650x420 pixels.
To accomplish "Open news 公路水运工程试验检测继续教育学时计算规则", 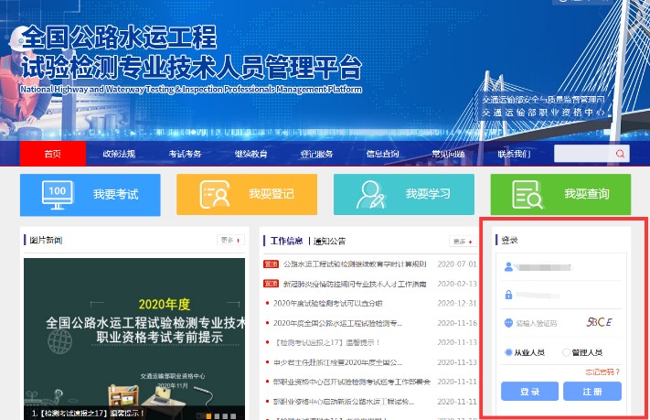I will [x=355, y=264].
